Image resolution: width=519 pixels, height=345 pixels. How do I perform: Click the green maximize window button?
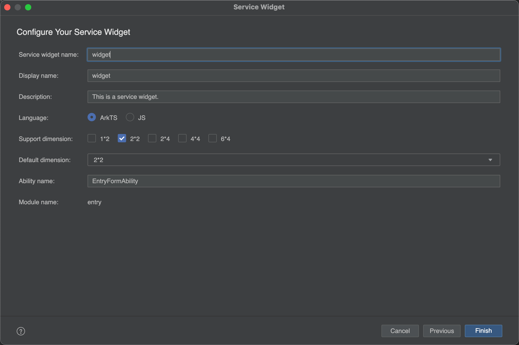pyautogui.click(x=28, y=7)
